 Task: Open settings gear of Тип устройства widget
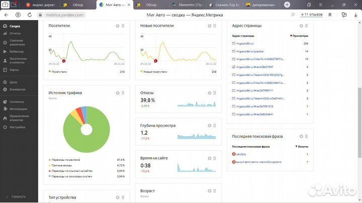[118, 197]
